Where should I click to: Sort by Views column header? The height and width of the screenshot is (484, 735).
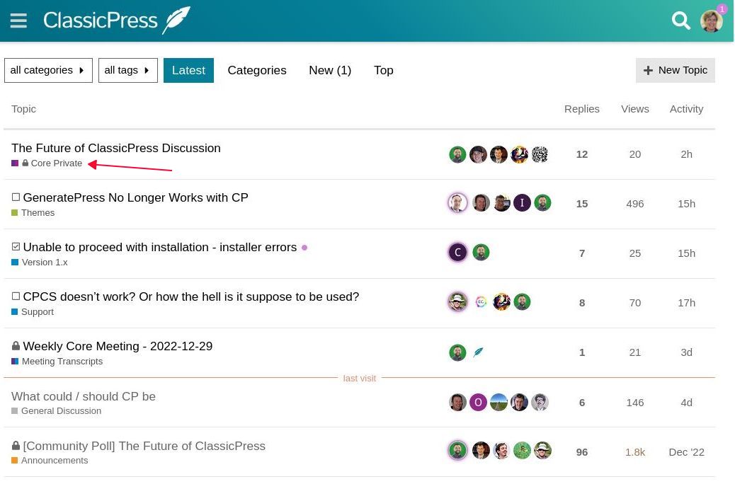pyautogui.click(x=634, y=109)
